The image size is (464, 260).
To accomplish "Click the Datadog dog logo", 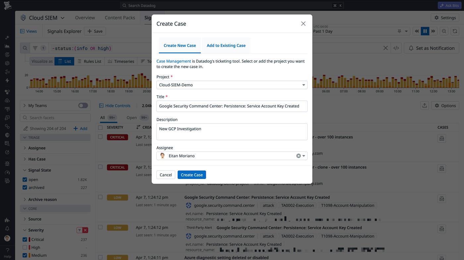I will (x=7, y=5).
